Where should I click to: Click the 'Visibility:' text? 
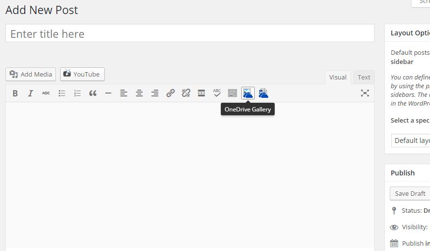click(x=414, y=227)
